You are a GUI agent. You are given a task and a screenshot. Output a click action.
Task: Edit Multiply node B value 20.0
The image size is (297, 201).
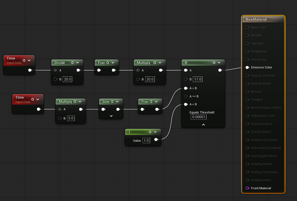(x=150, y=79)
